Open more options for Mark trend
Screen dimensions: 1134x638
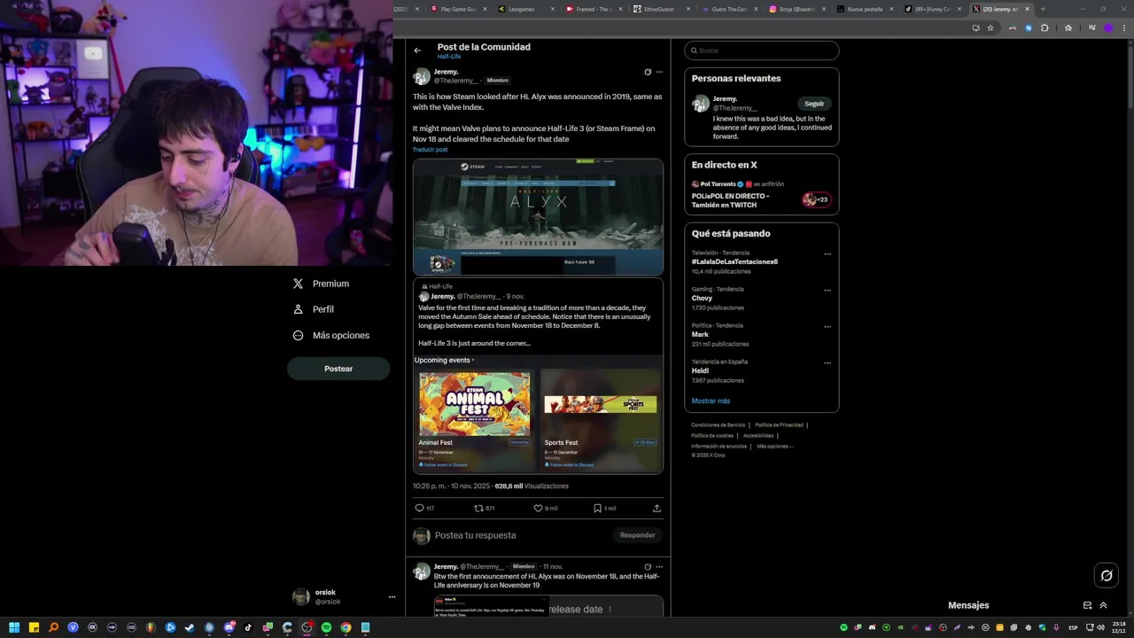[x=827, y=327]
